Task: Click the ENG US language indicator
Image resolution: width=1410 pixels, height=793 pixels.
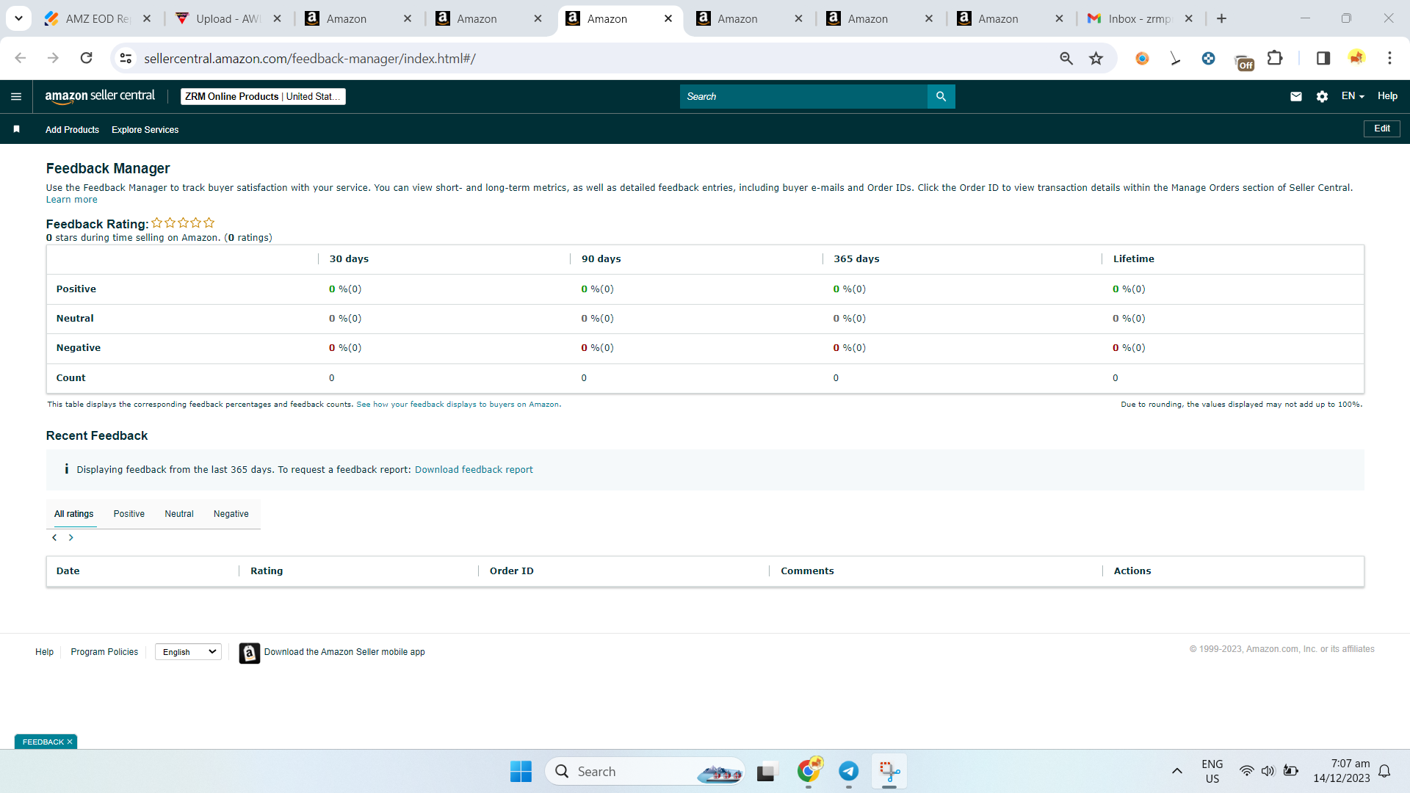Action: pyautogui.click(x=1212, y=771)
